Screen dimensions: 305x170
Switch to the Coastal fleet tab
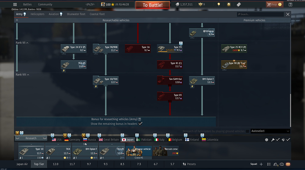[x=97, y=14]
